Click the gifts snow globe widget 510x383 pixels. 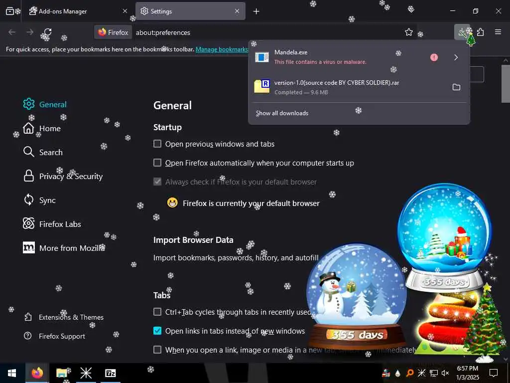tap(444, 237)
